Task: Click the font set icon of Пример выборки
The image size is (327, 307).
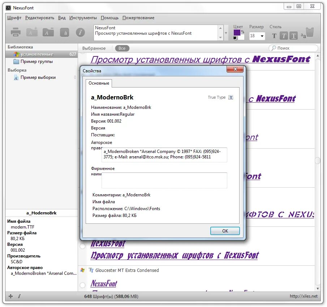Action: tap(16, 78)
